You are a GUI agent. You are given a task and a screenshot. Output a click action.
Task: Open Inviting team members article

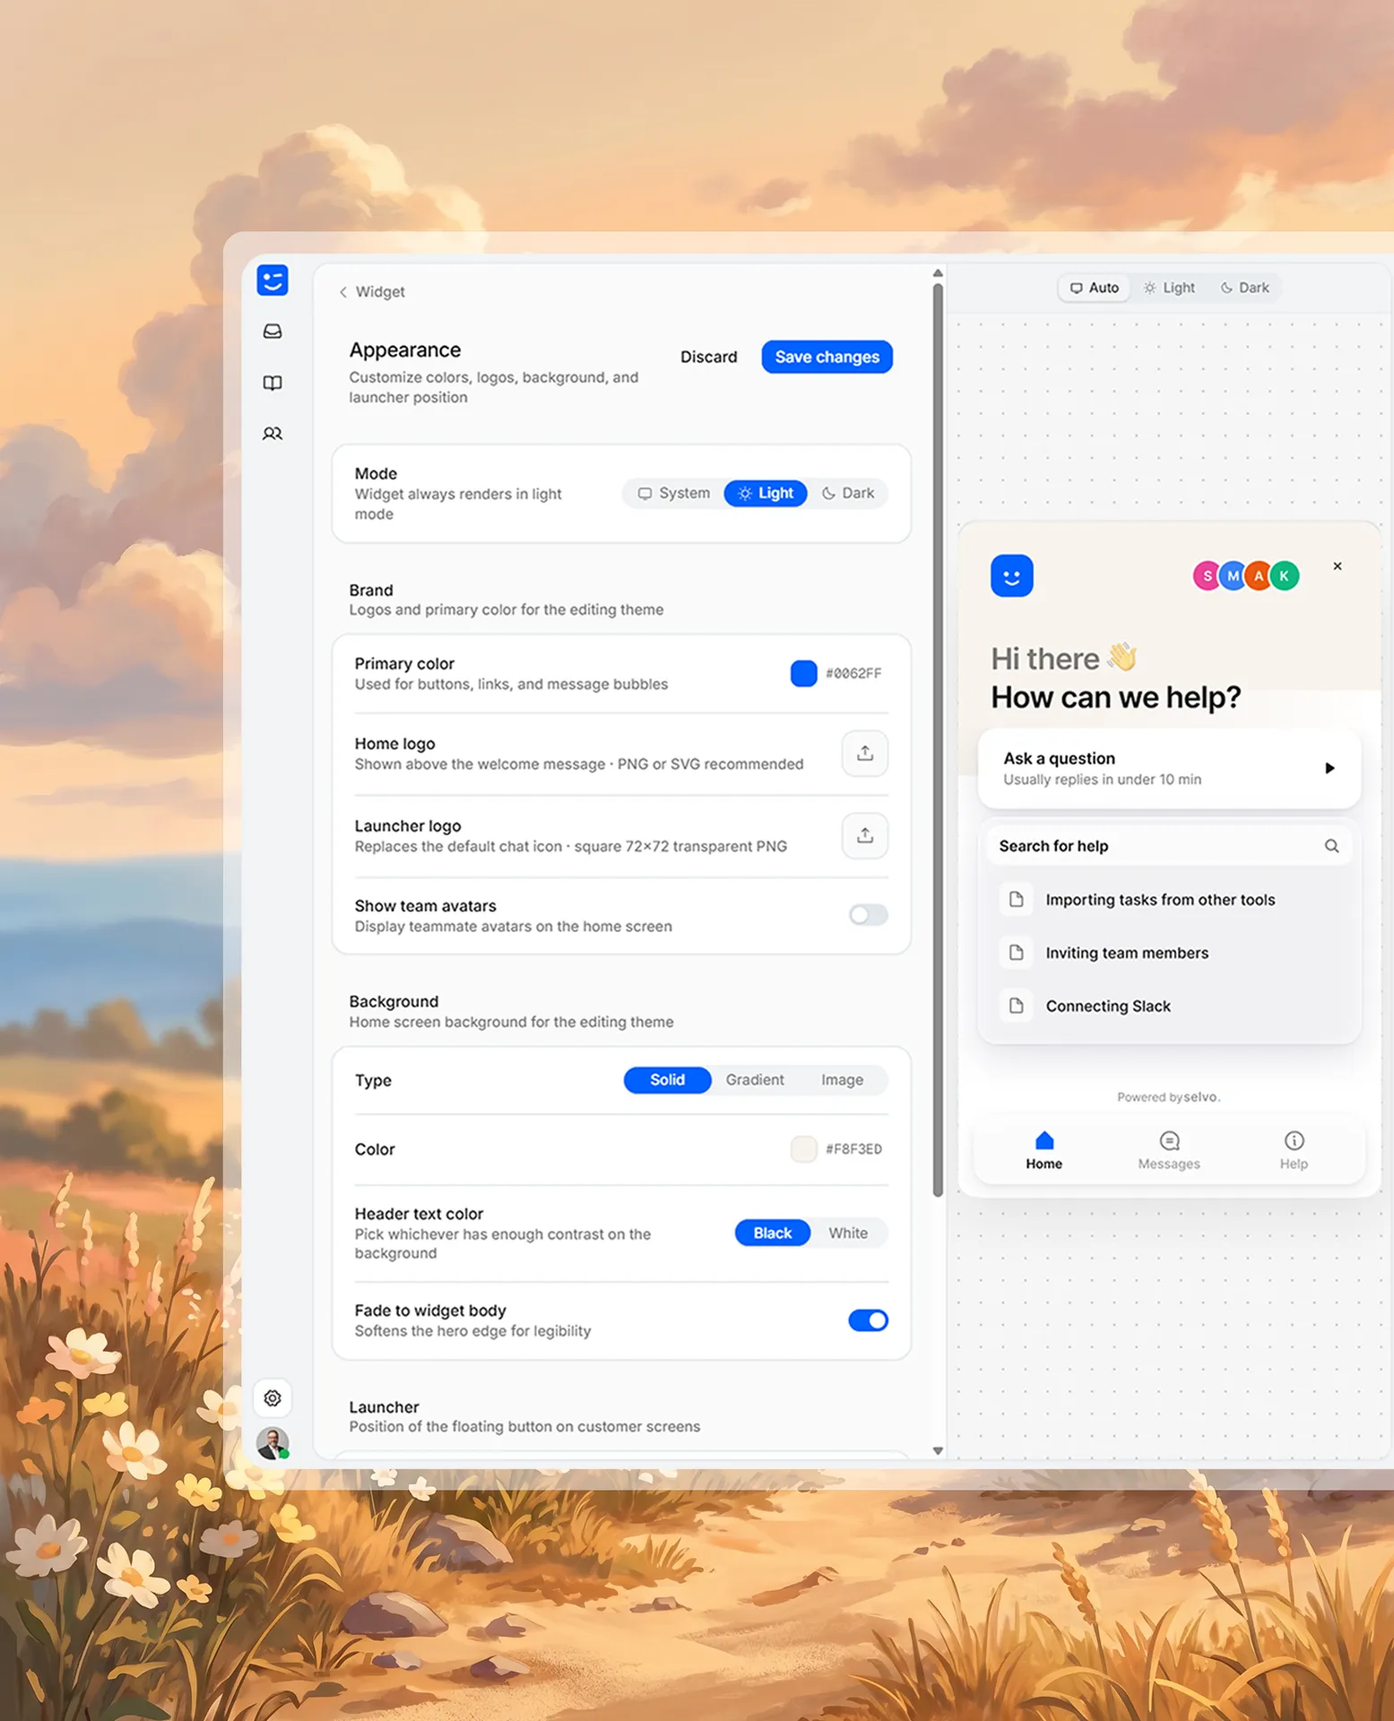[x=1169, y=953]
